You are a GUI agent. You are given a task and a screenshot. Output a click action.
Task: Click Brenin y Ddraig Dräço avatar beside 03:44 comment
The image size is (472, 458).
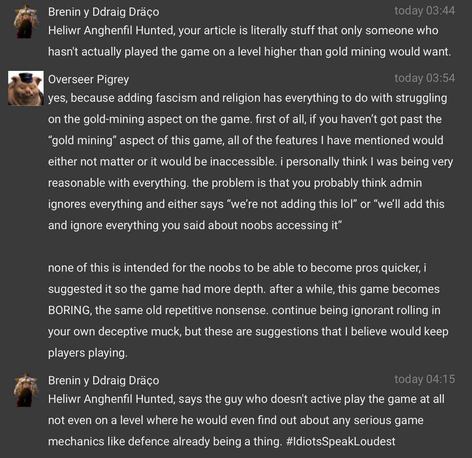tap(26, 21)
